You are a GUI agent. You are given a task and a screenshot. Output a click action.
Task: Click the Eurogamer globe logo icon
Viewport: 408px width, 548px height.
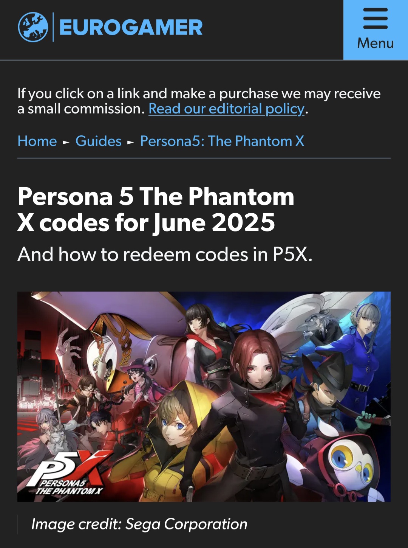(33, 27)
